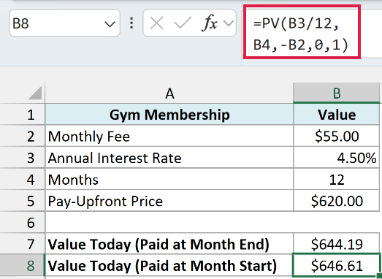Expand the fx function dropdown chevron

point(229,23)
